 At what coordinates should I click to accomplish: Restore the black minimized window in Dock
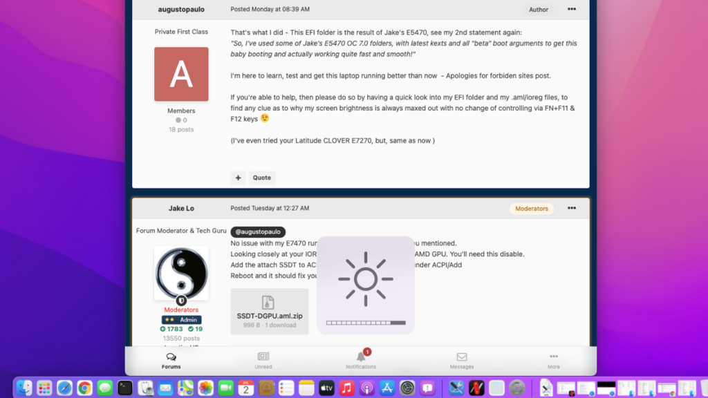[x=606, y=388]
